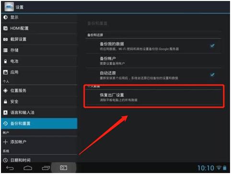This screenshot has height=174, width=231.
Task: Select the highlighted 备份和重置 item
Action: pos(39,124)
